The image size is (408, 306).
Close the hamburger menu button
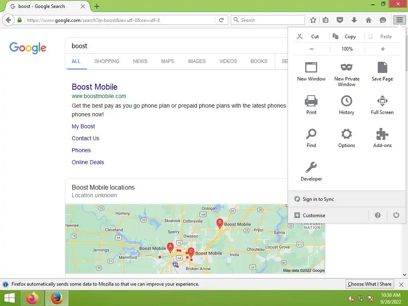pyautogui.click(x=399, y=20)
